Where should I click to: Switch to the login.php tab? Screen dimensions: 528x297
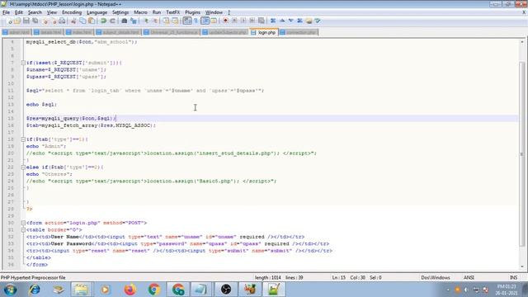(x=264, y=32)
